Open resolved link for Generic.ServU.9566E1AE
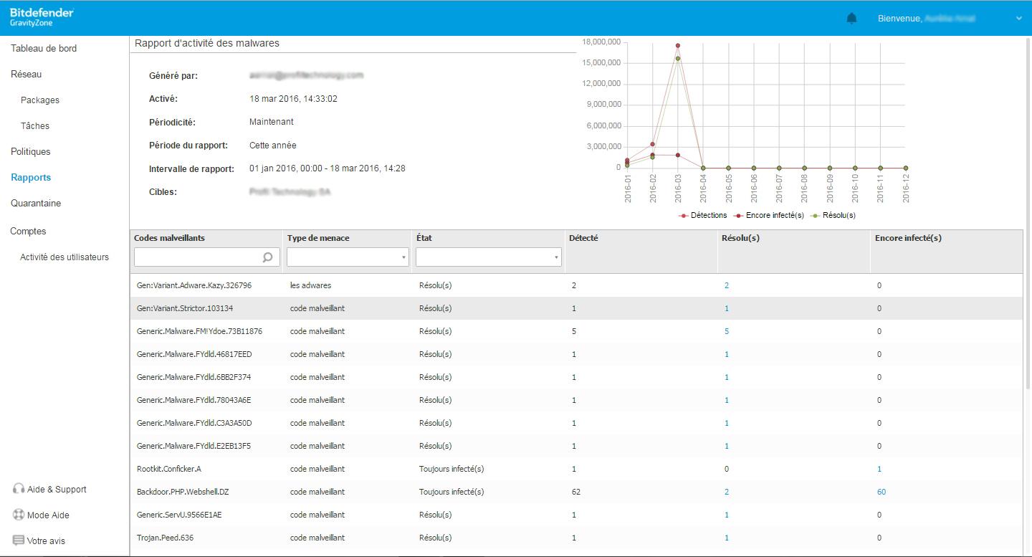Screen dimensions: 1032x557 pos(727,515)
